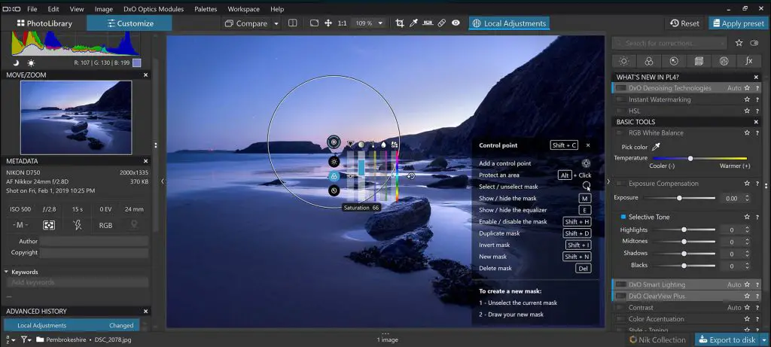Image resolution: width=771 pixels, height=347 pixels.
Task: Enable DxO ClearView Plus switch
Action: [621, 297]
